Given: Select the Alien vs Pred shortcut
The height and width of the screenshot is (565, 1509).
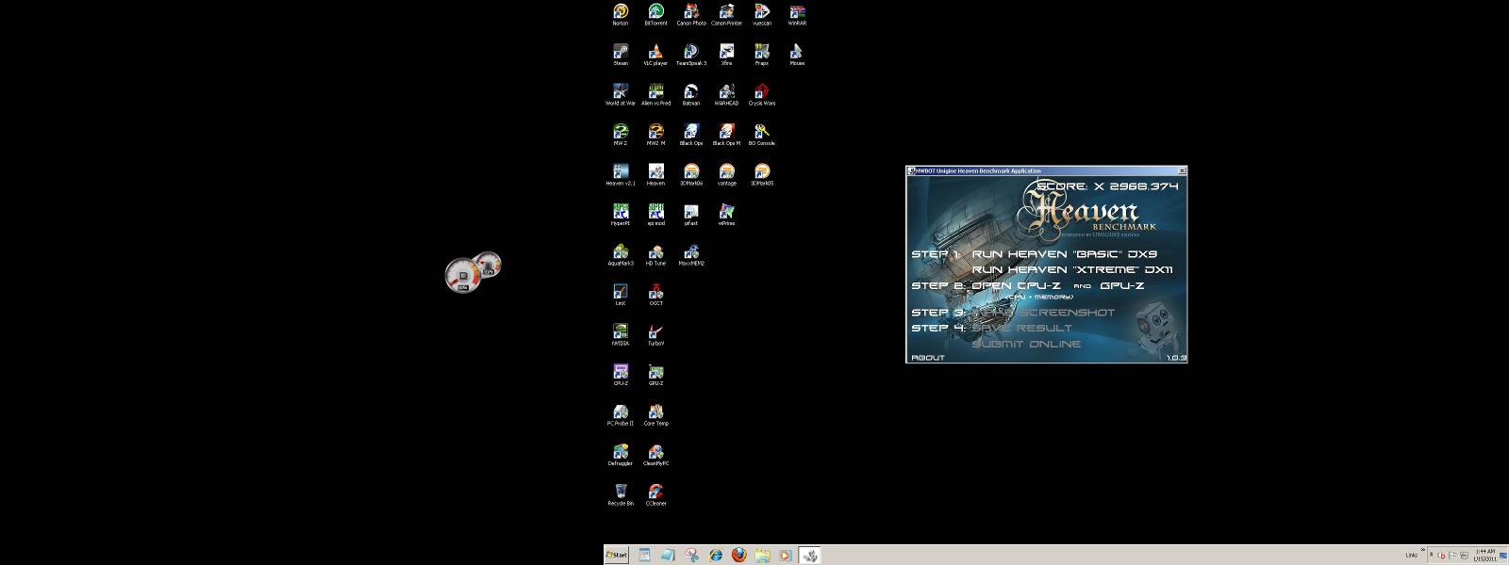Looking at the screenshot, I should (x=655, y=94).
